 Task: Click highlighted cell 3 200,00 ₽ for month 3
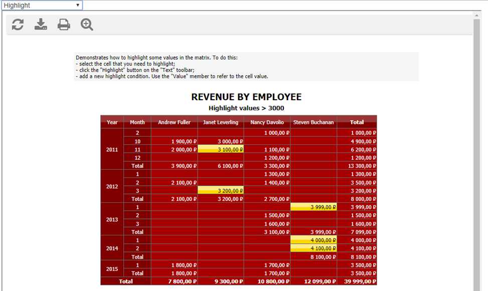click(x=221, y=191)
